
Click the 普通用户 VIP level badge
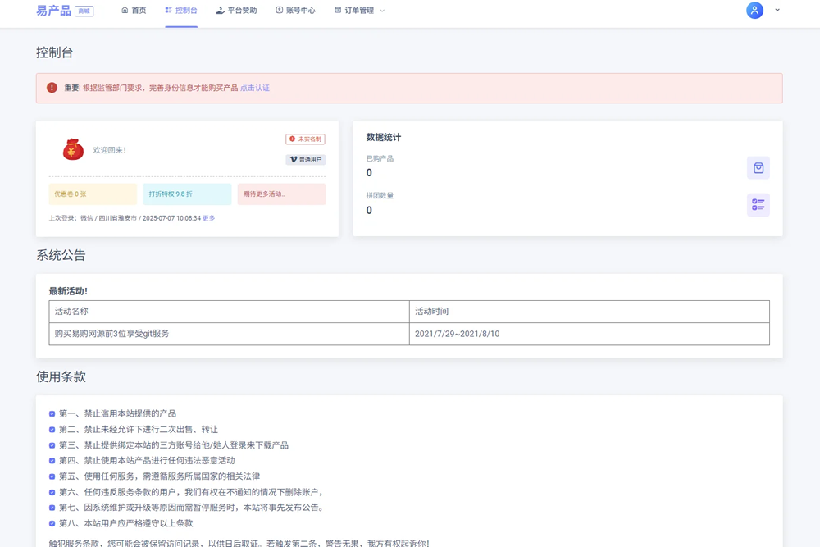pyautogui.click(x=305, y=160)
